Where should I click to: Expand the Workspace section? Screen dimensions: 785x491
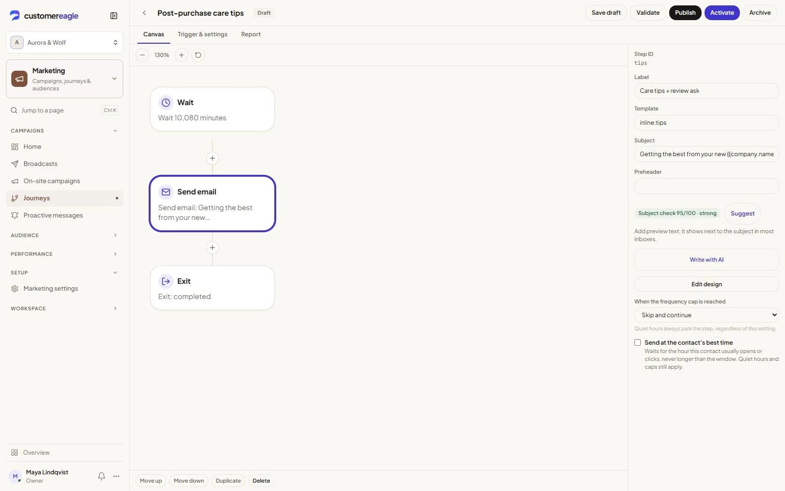click(x=64, y=308)
